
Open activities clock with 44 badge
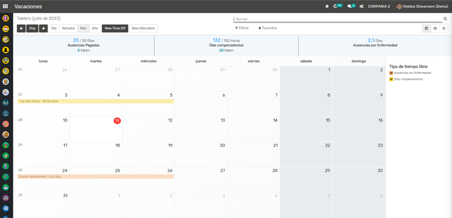336,6
